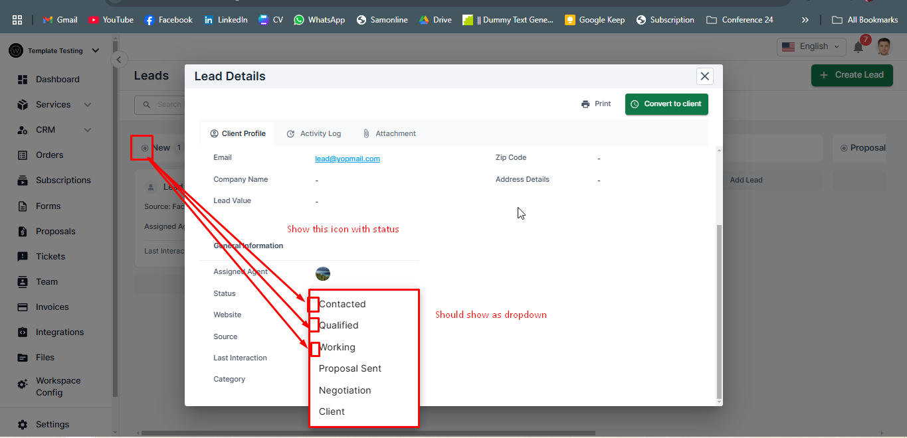
Task: Click the Lead Value label
Action: [232, 200]
